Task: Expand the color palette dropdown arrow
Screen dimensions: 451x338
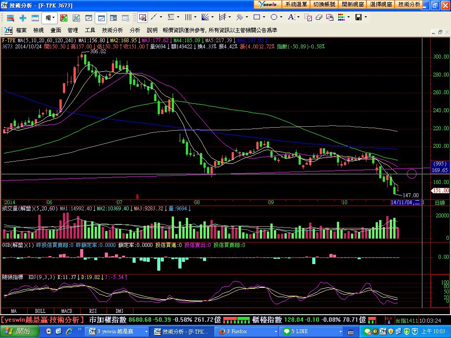Action: [x=348, y=18]
